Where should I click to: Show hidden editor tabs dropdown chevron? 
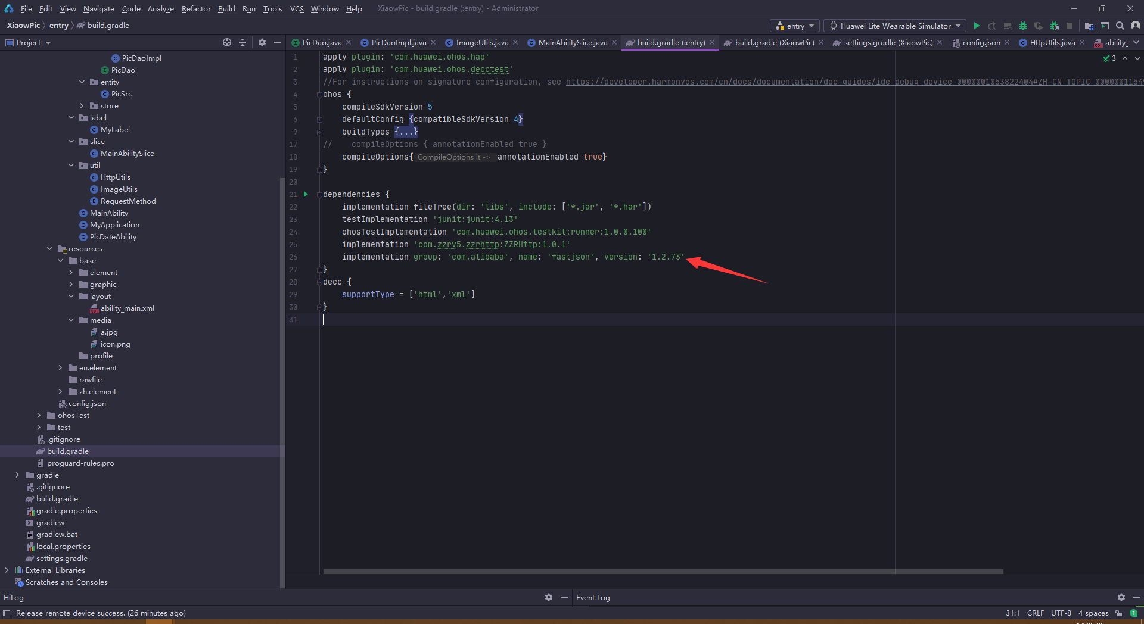point(1136,42)
